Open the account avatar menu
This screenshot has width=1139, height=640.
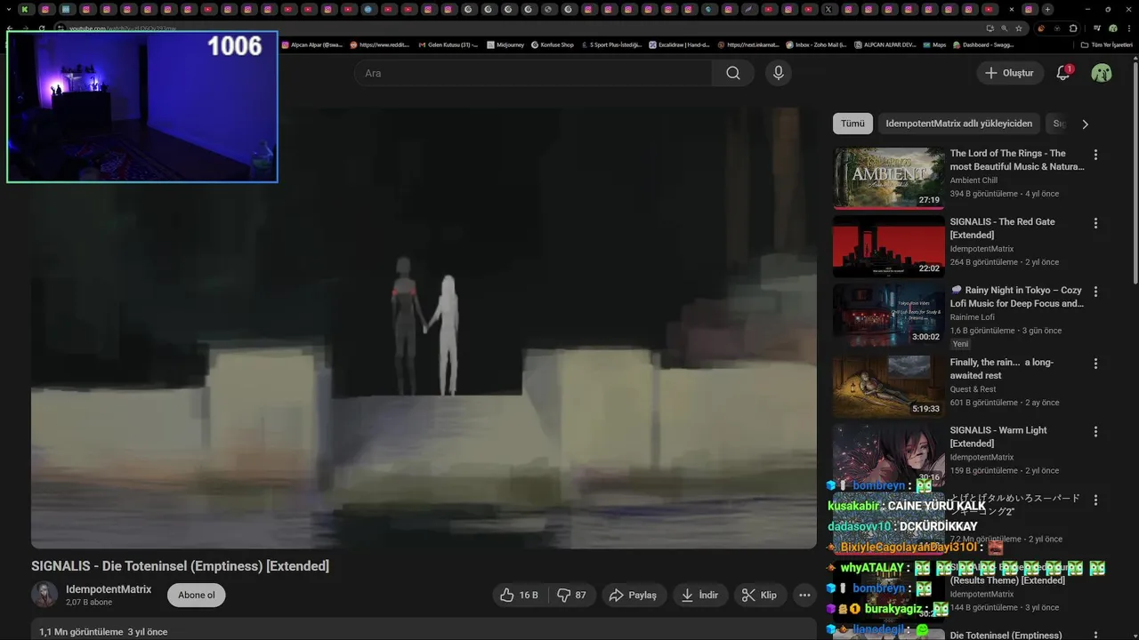tap(1102, 73)
